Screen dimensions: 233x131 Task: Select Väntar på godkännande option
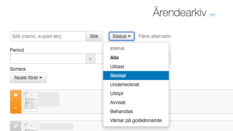(x=136, y=120)
